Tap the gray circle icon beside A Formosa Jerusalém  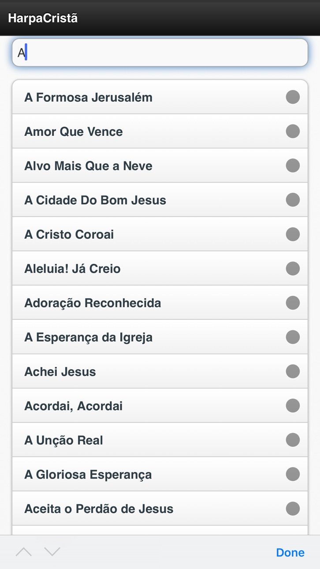point(293,97)
